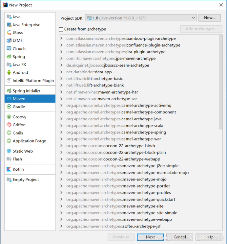
Task: Click the Java FX folder icon
Action: click(9, 64)
